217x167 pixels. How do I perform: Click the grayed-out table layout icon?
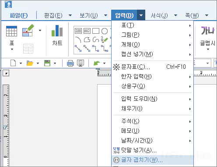pos(28,49)
